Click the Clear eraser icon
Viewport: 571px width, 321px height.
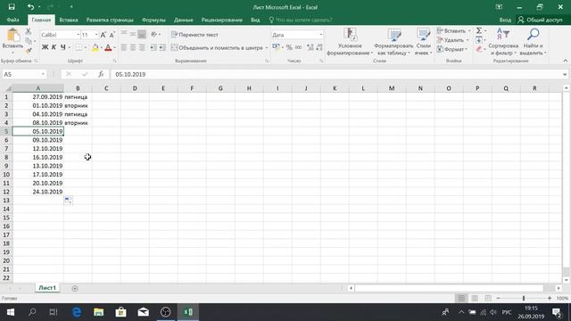point(479,49)
